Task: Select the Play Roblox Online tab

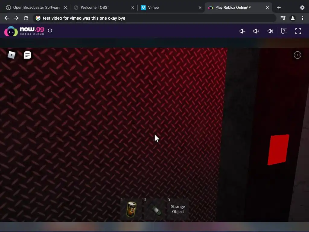Action: (238, 8)
